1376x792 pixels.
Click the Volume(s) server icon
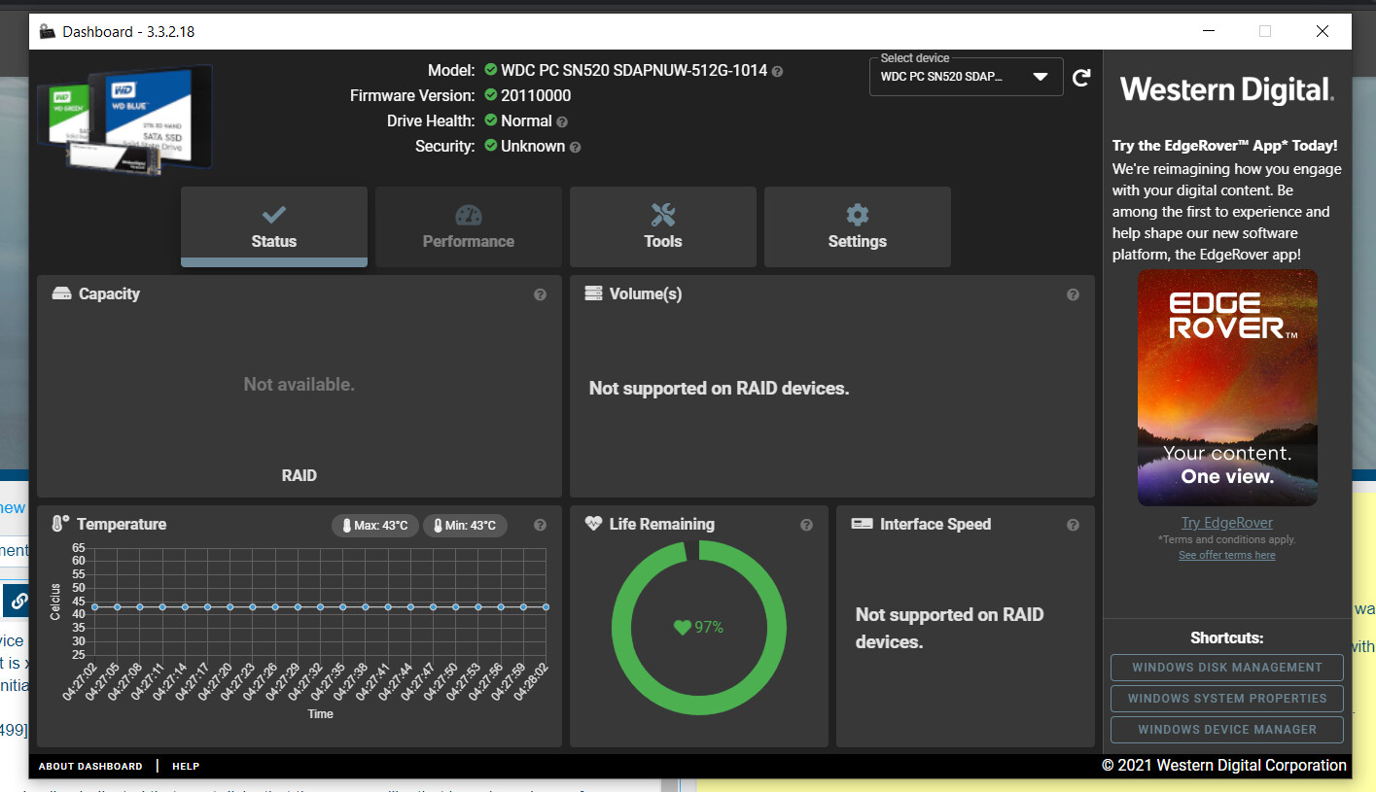click(x=593, y=293)
